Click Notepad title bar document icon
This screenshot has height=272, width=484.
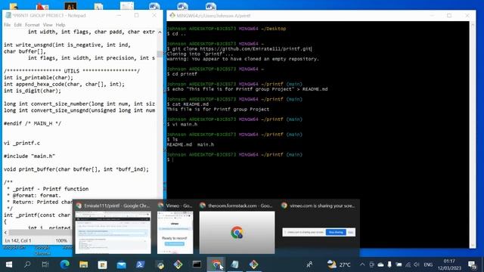pyautogui.click(x=8, y=15)
